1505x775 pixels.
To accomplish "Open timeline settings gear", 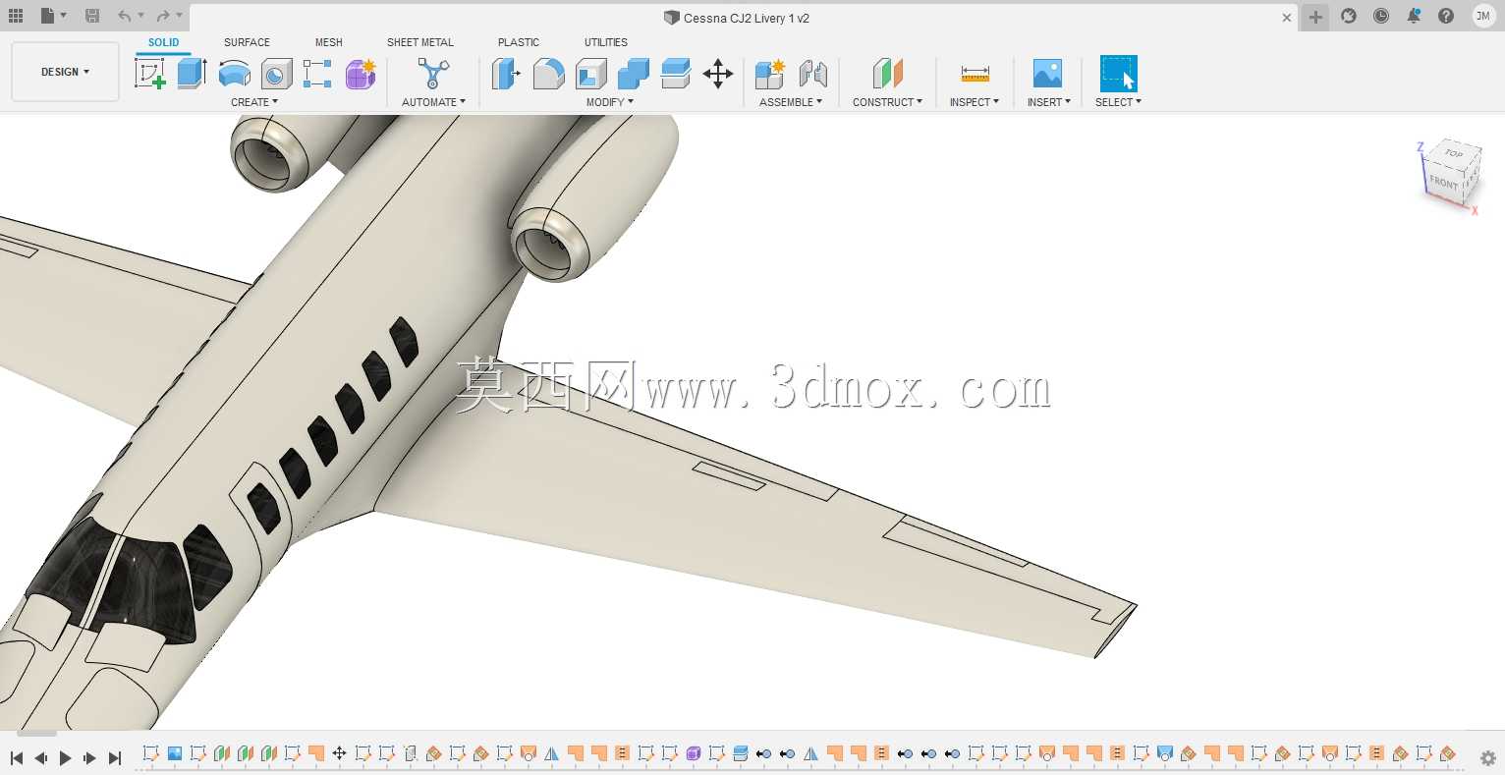I will tap(1488, 757).
